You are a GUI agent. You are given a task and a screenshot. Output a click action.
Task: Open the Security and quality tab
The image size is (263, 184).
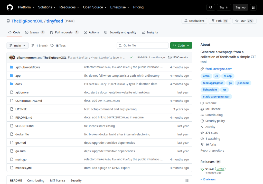point(120,32)
